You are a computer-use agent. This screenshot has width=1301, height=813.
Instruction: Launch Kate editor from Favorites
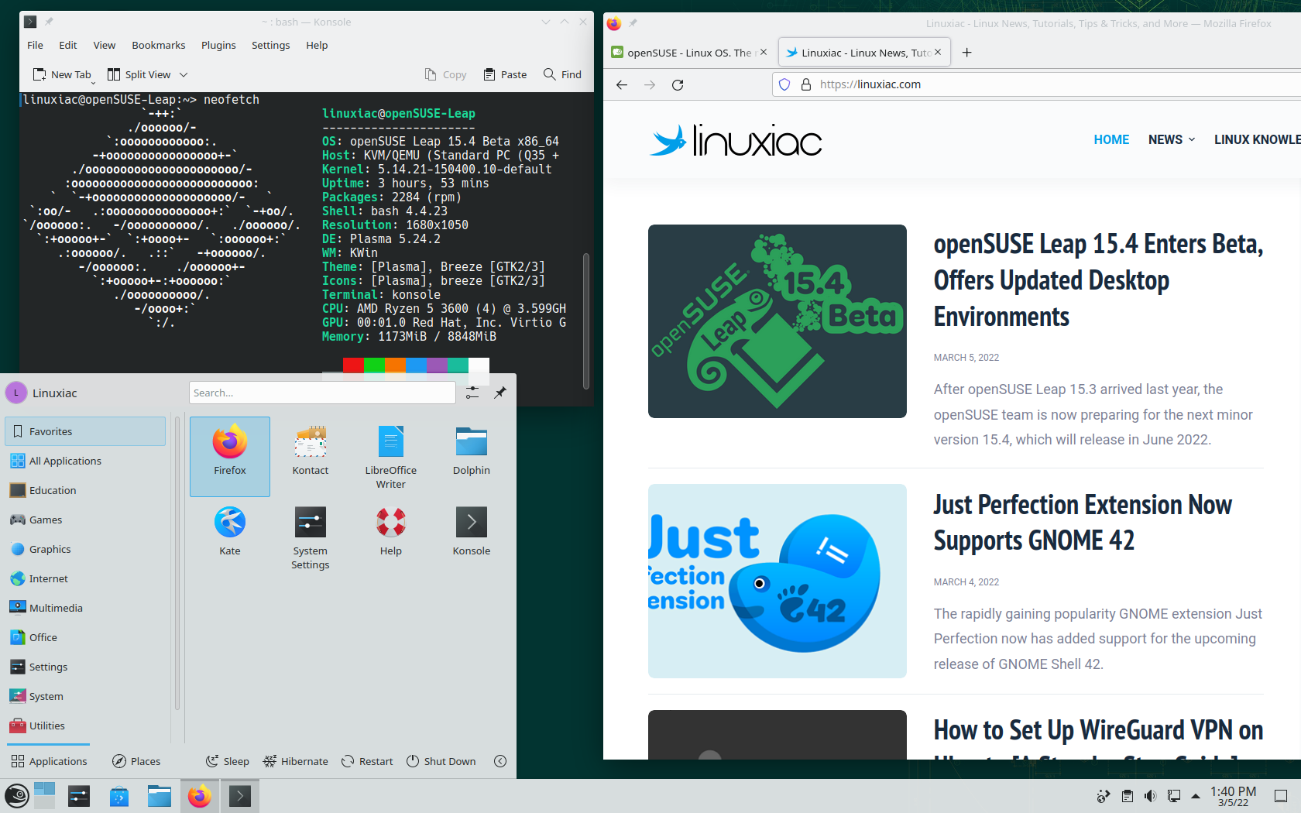(230, 531)
